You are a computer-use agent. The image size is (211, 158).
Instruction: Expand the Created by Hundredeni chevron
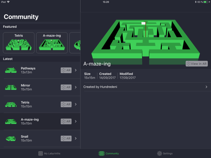point(206,87)
